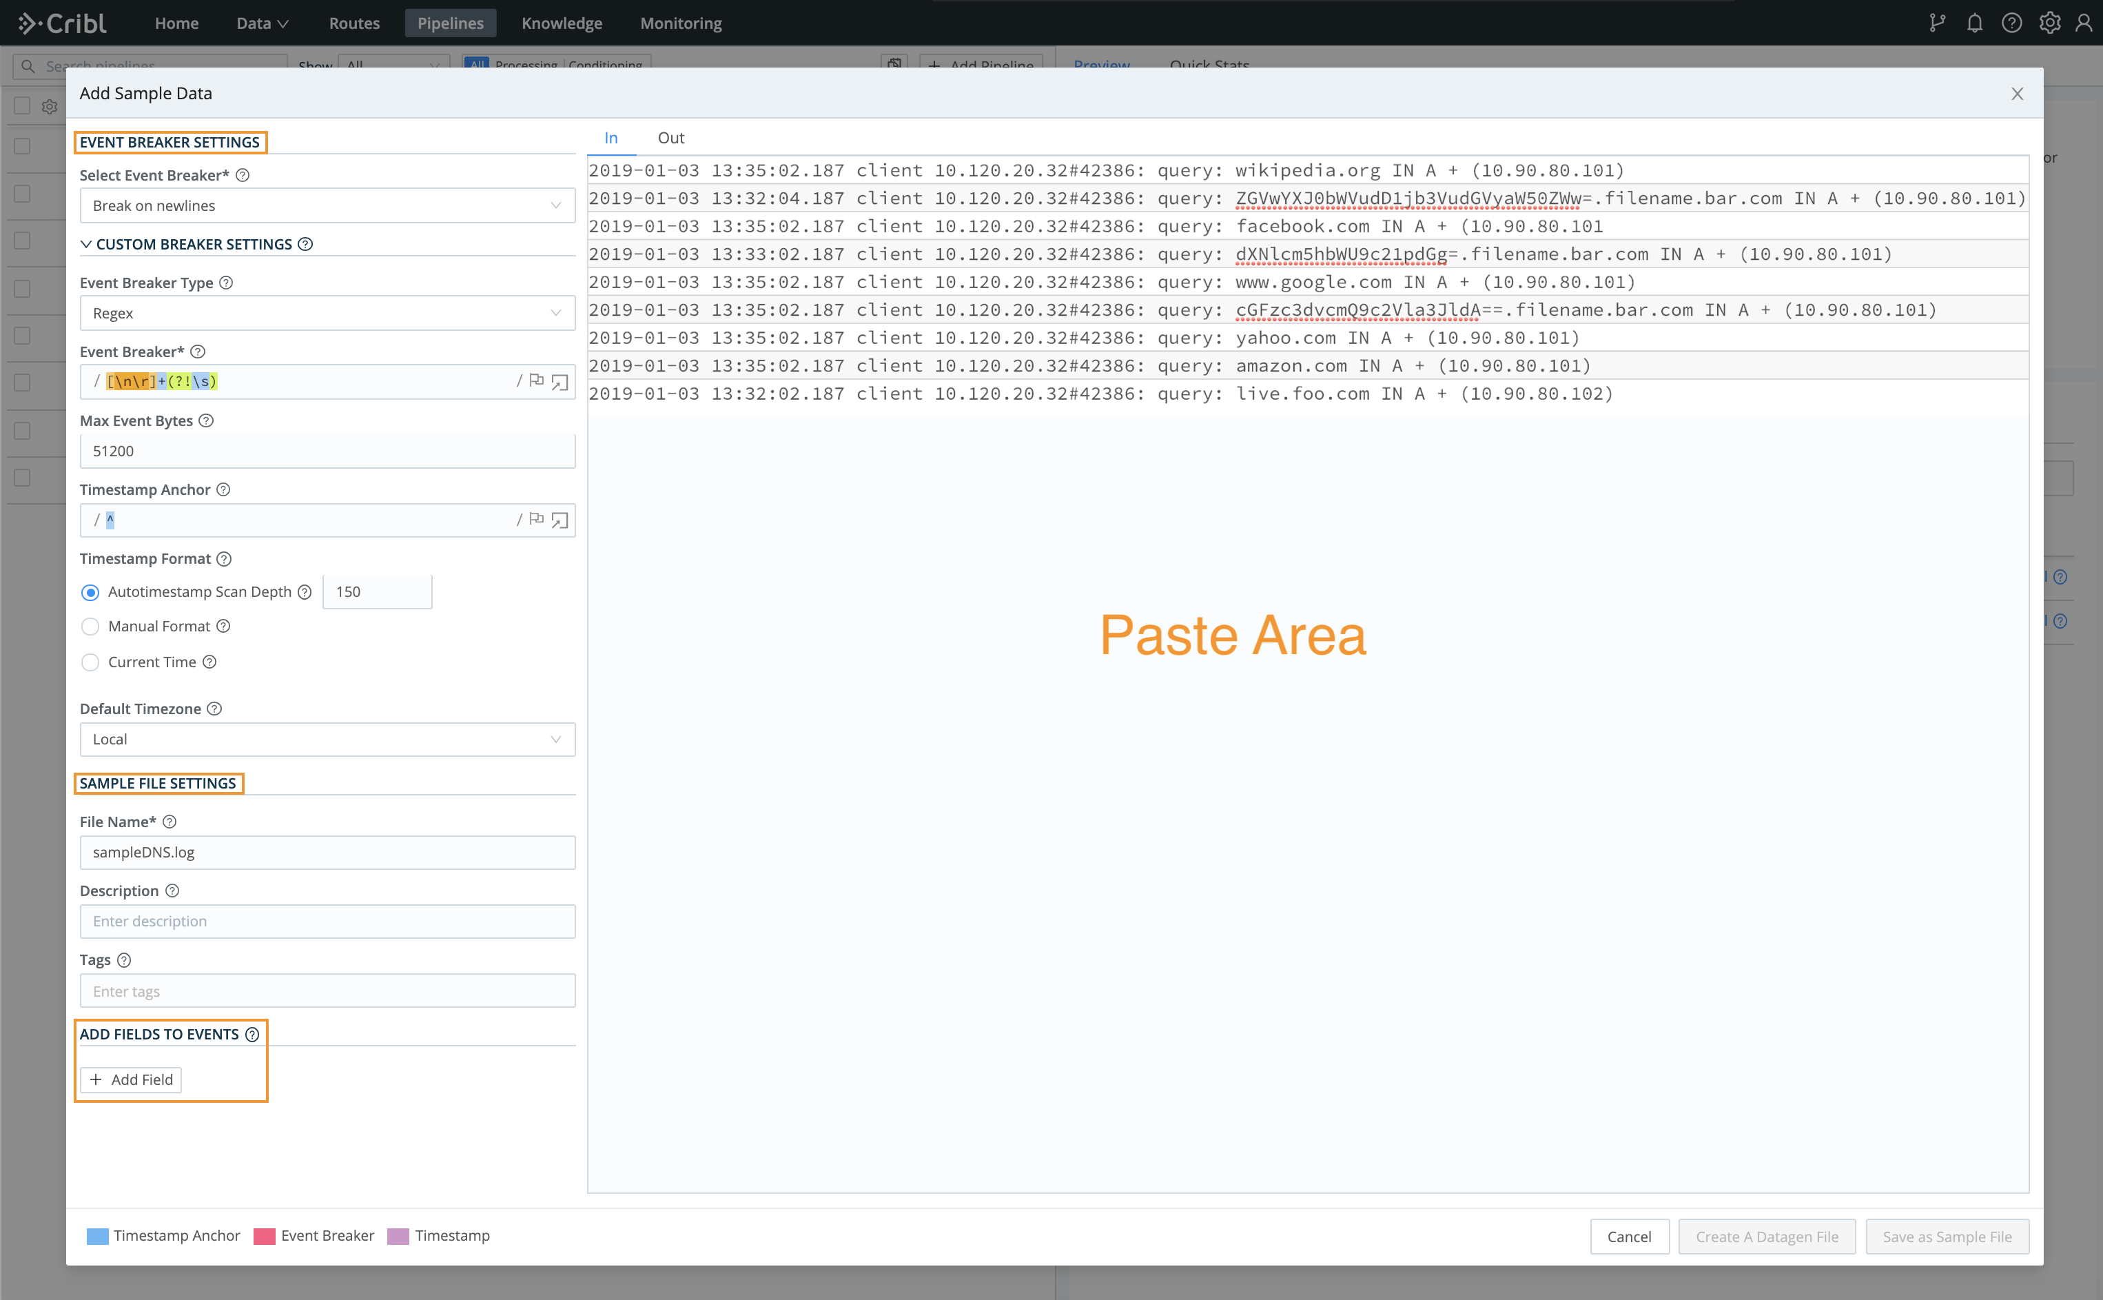The width and height of the screenshot is (2103, 1300).
Task: Click the Event Breaker regex flags icon
Action: [x=536, y=380]
